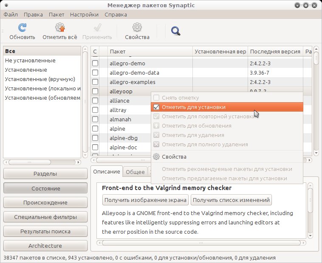Sort by the Установленная вер column header
Image resolution: width=322 pixels, height=263 pixels.
pos(220,51)
